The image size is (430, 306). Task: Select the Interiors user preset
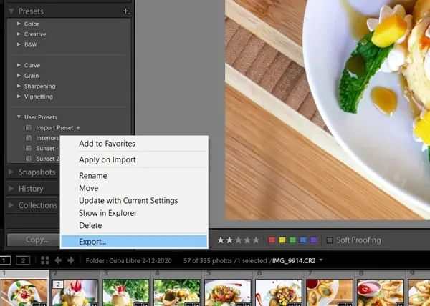click(47, 138)
